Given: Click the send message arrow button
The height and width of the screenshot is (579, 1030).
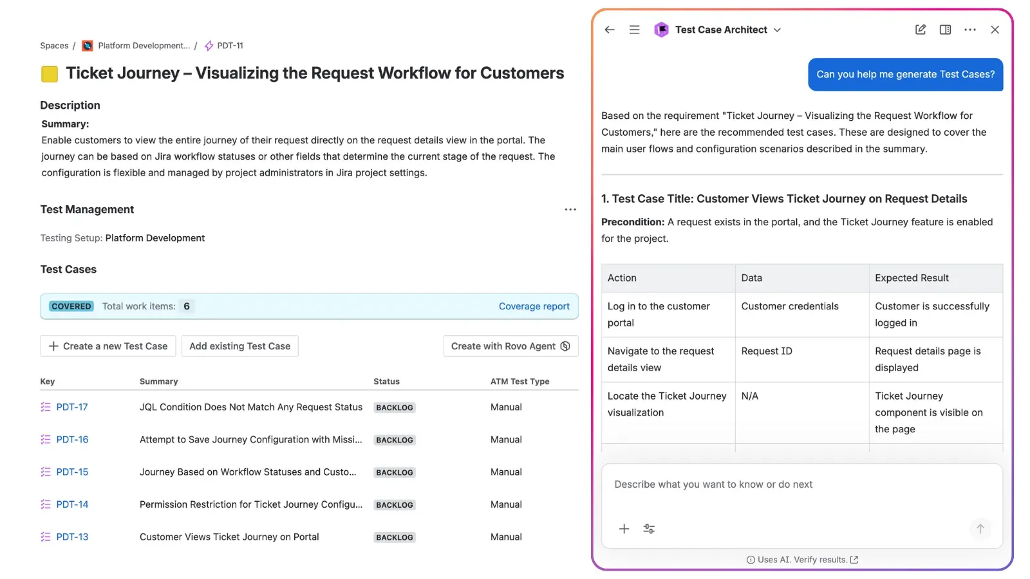Looking at the screenshot, I should tap(979, 528).
